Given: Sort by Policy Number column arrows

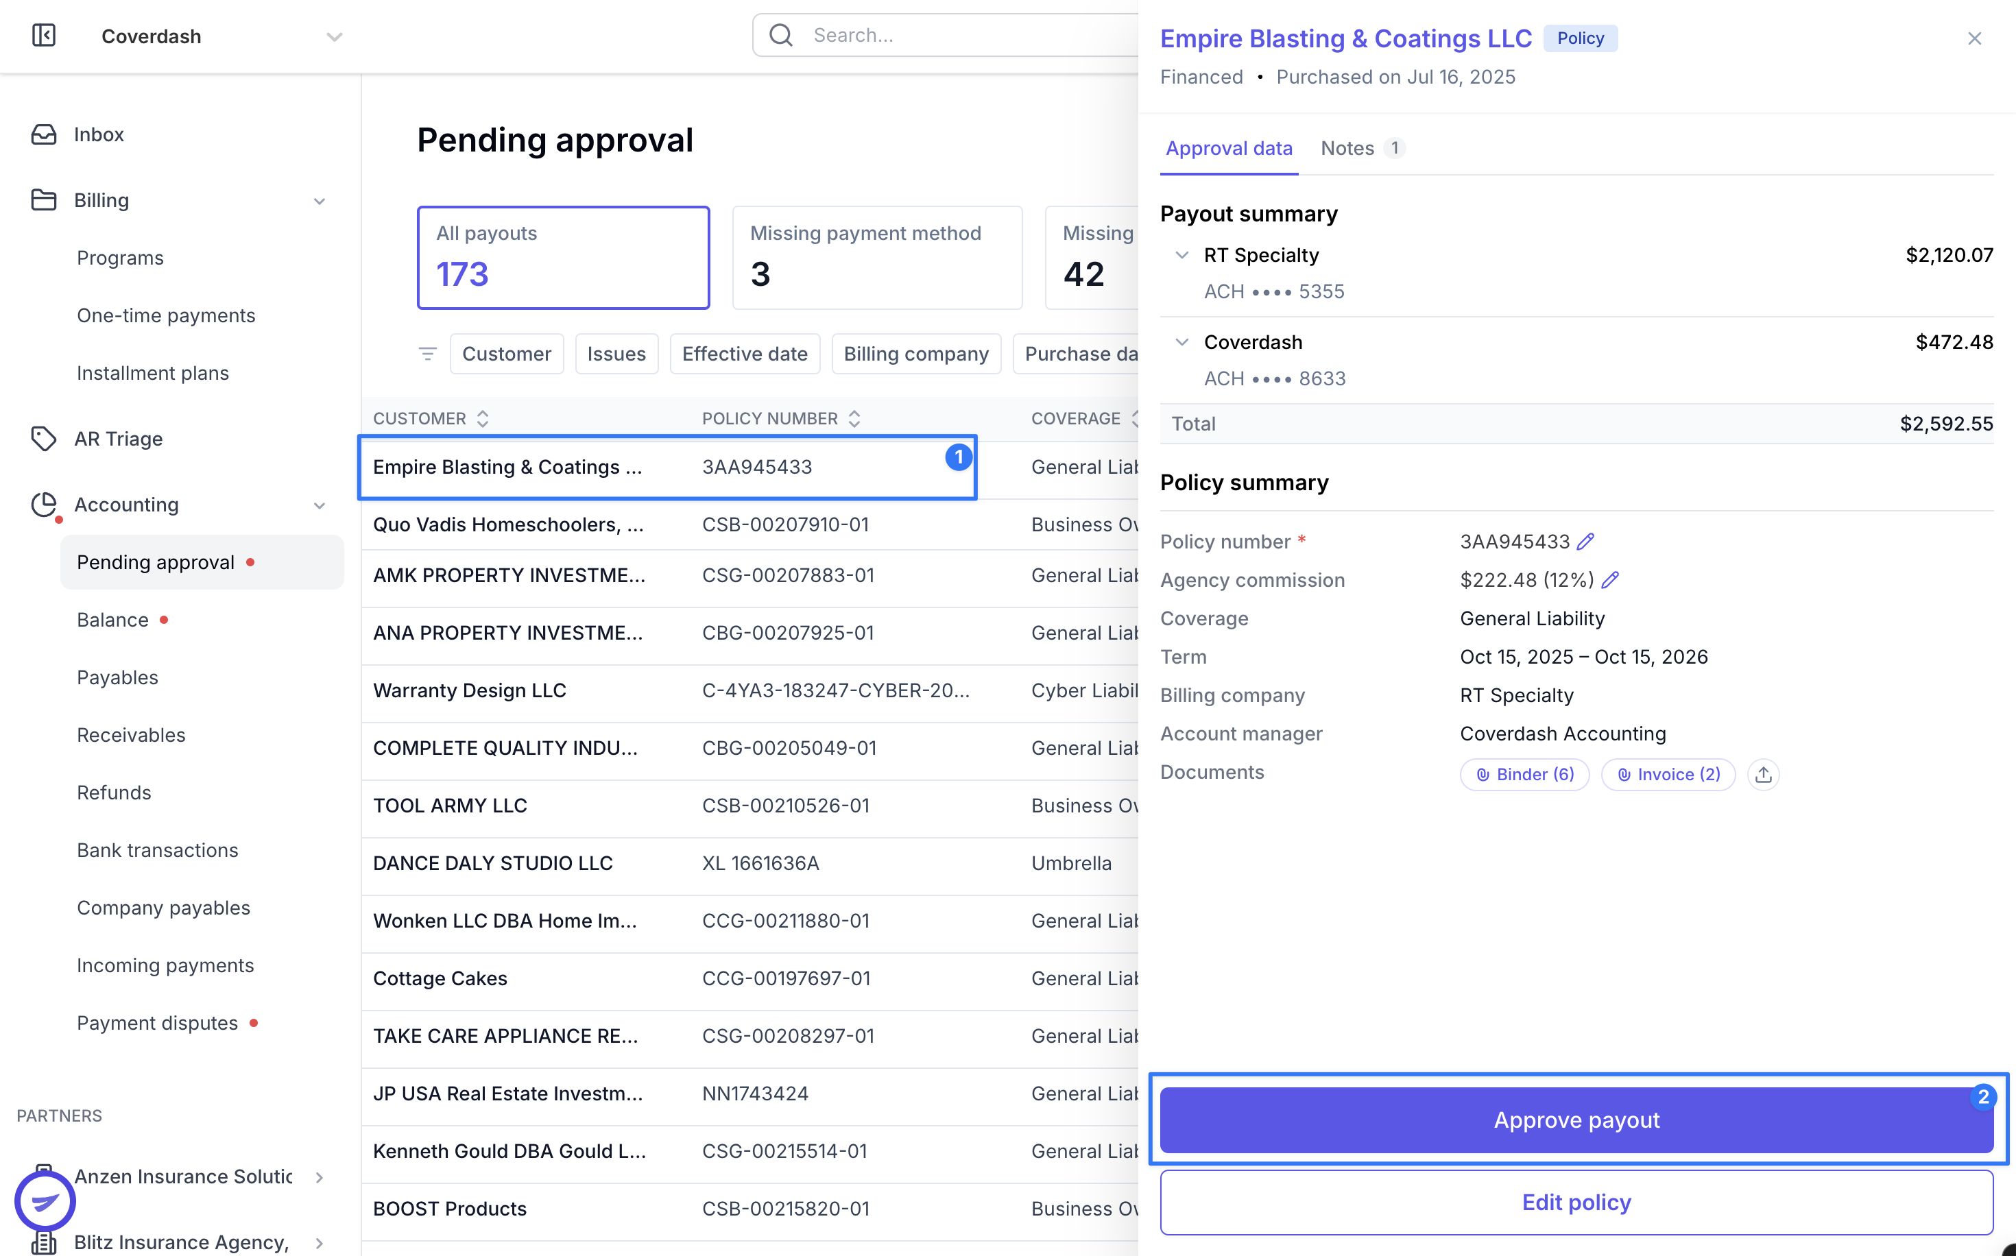Looking at the screenshot, I should [x=854, y=419].
